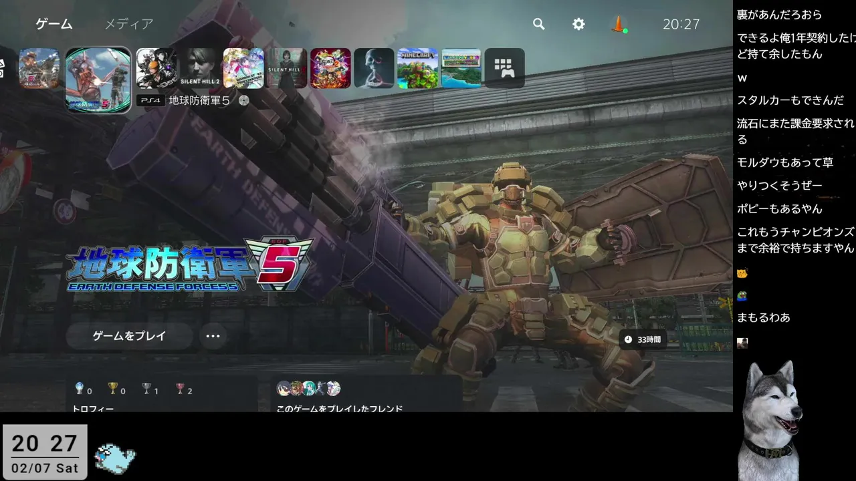Screen dimensions: 856x481
Task: Click the bronze trophy icon
Action: point(180,389)
